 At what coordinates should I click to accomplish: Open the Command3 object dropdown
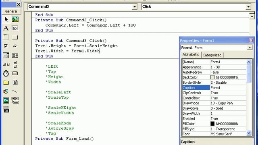tap(135, 7)
